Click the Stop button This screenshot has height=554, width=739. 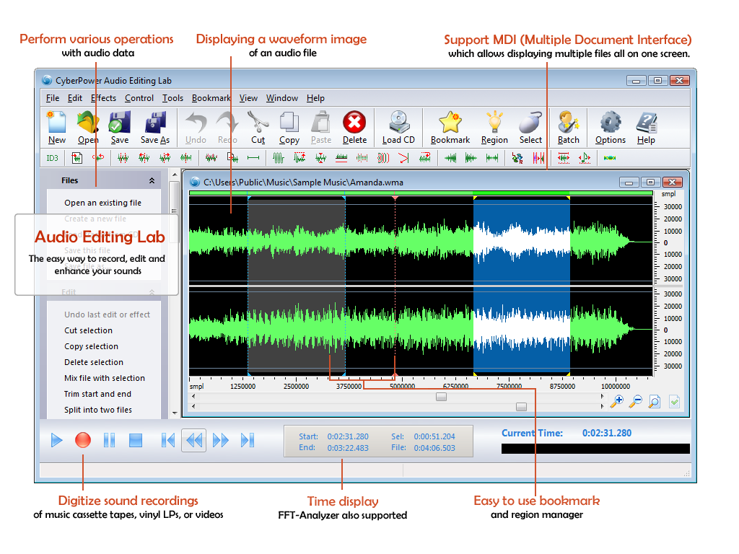point(136,440)
